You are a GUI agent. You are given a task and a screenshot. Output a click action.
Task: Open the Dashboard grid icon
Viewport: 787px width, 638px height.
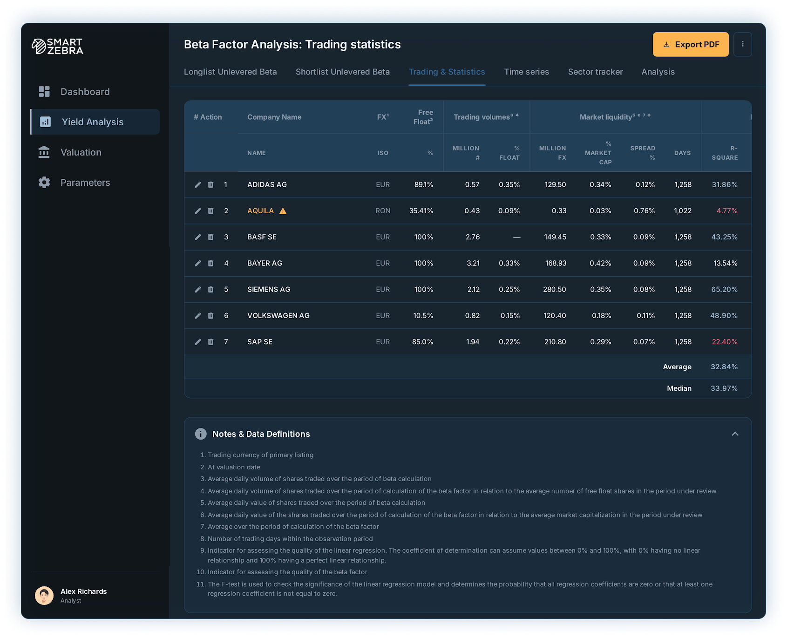[44, 92]
